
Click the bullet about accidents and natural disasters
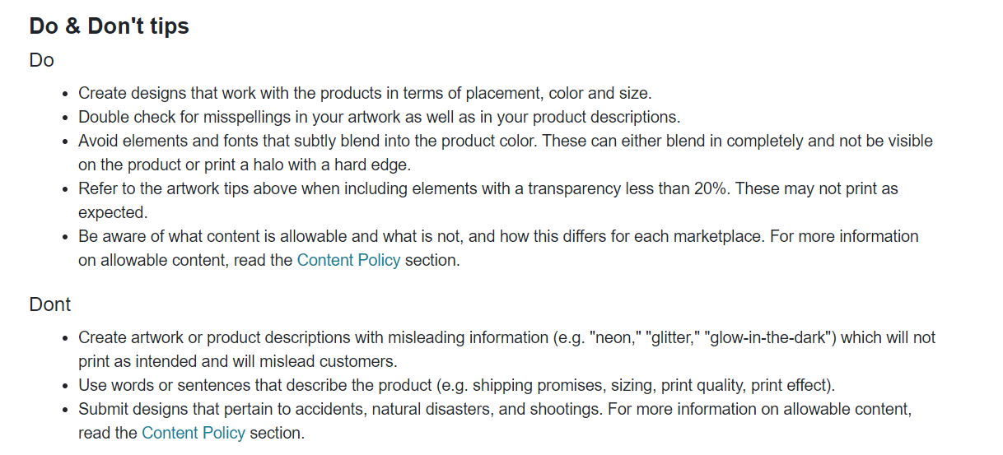tap(495, 420)
